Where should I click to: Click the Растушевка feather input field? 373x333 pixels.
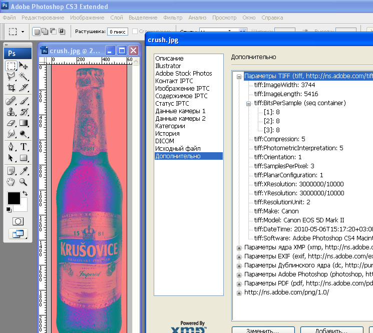(118, 32)
